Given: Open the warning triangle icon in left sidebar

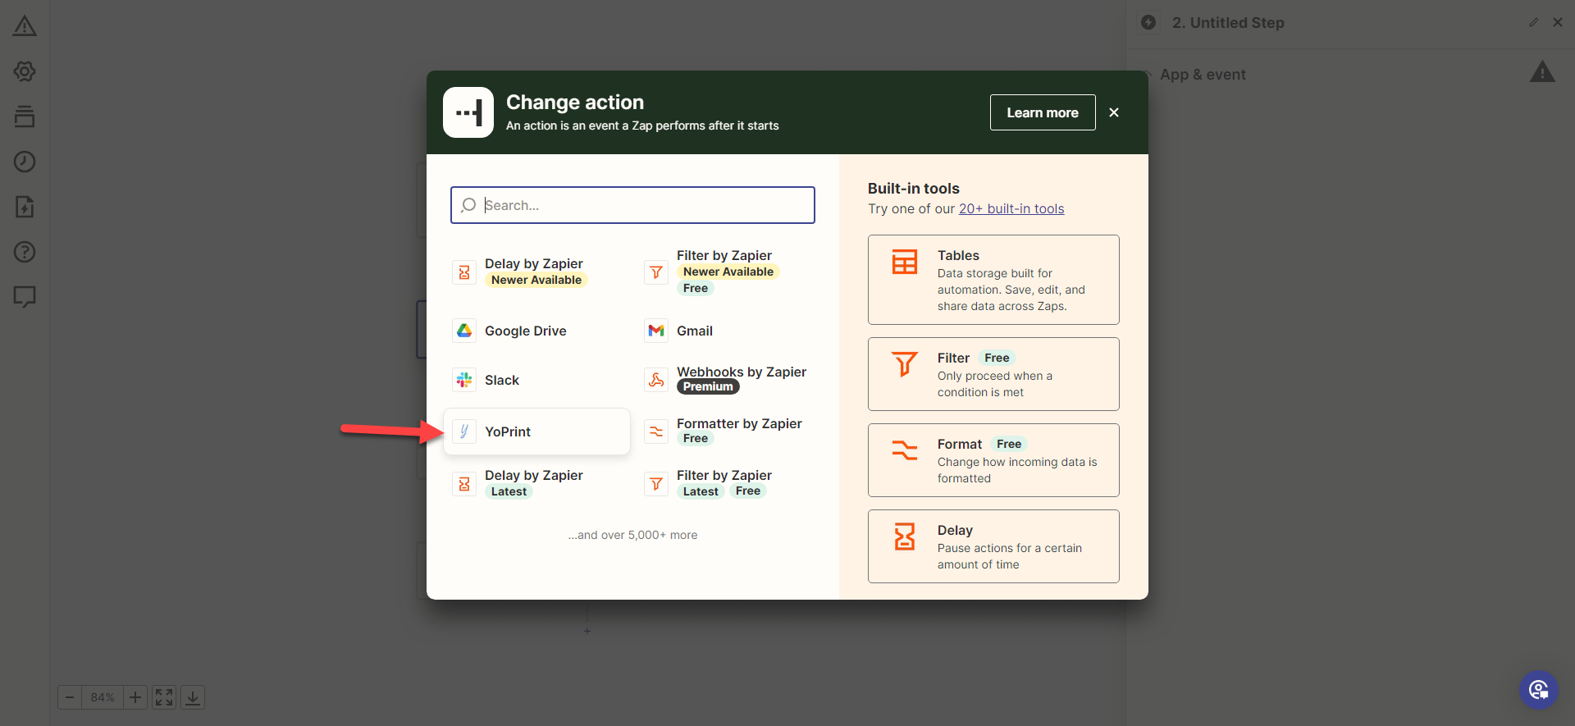Looking at the screenshot, I should 25,26.
